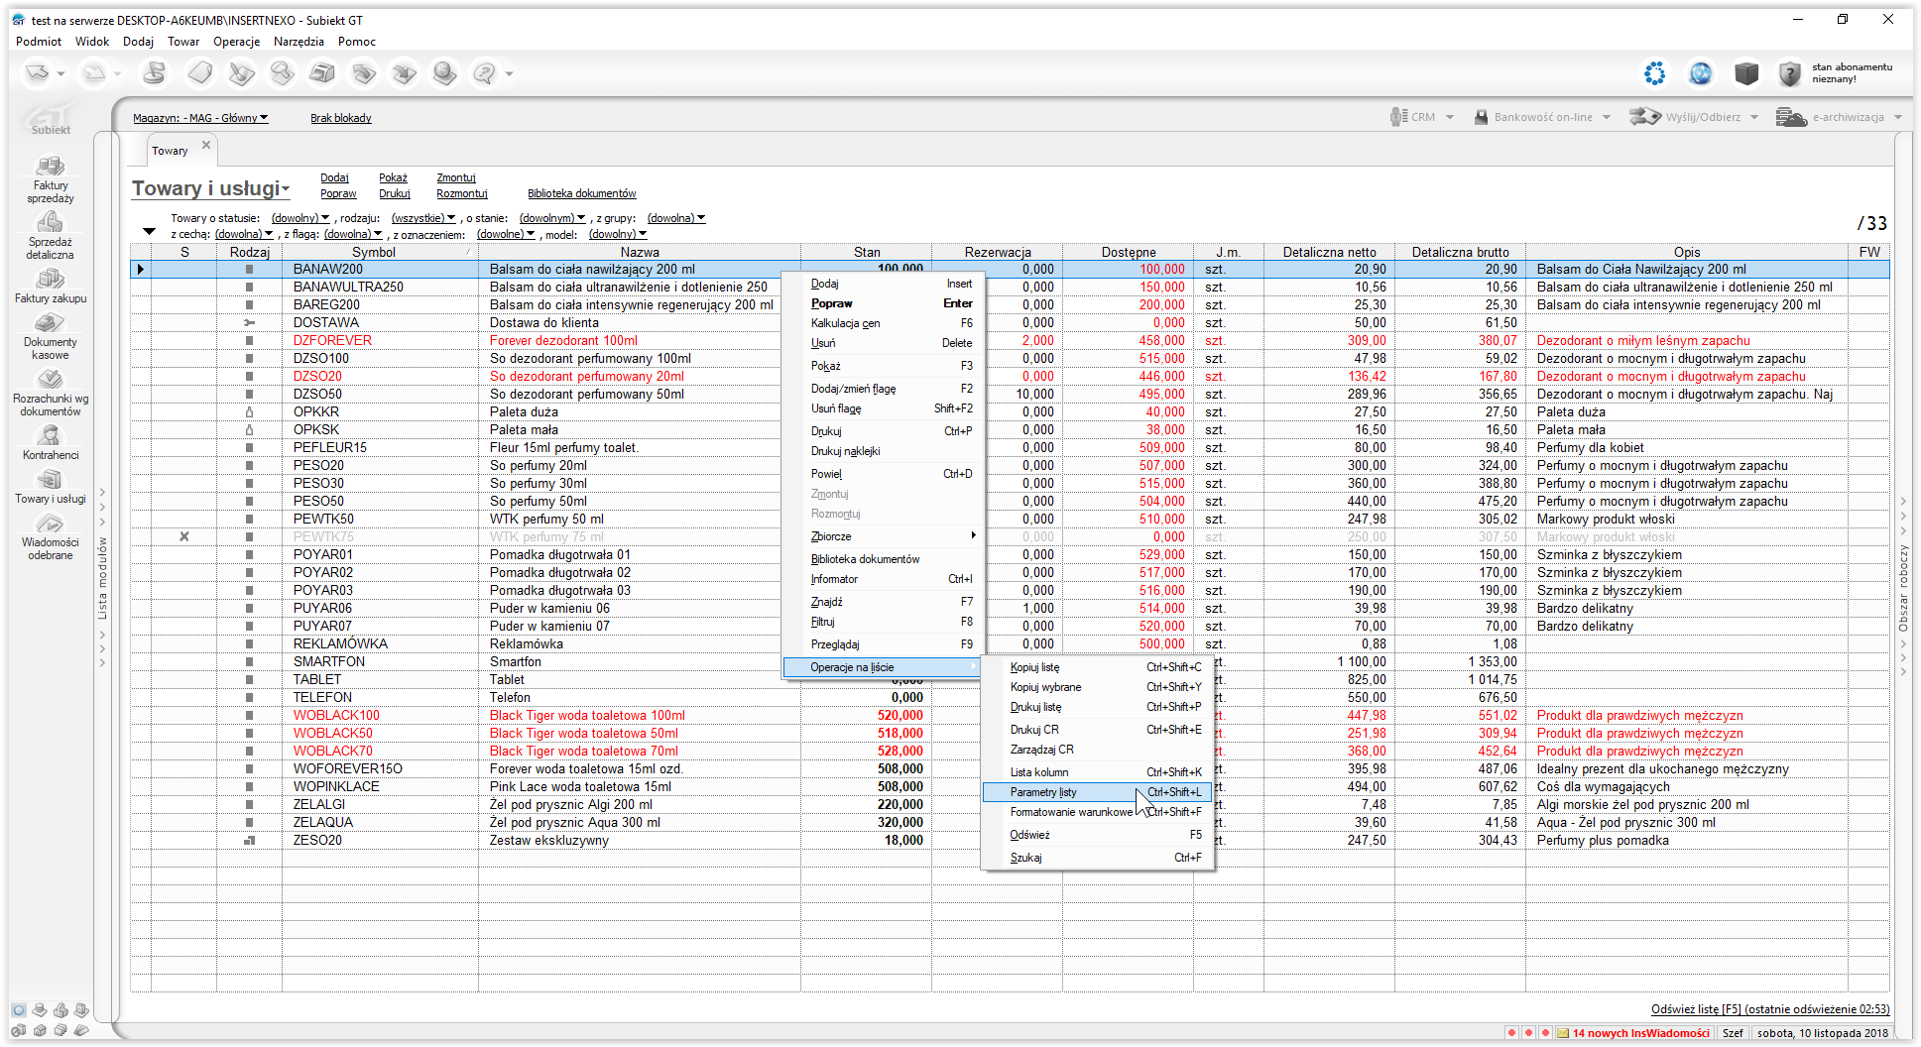Open the Towary i usługi heading dropdown

[210, 188]
